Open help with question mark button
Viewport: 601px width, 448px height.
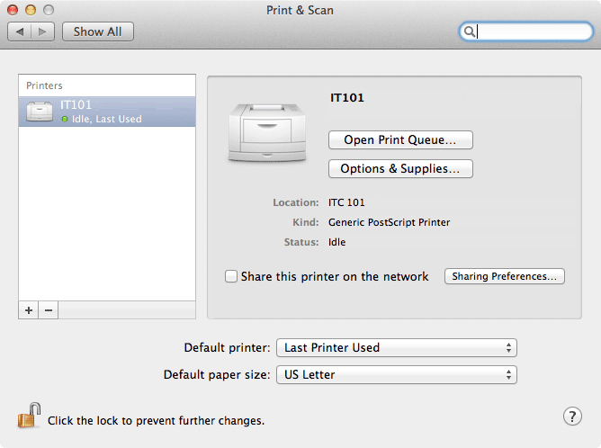572,417
